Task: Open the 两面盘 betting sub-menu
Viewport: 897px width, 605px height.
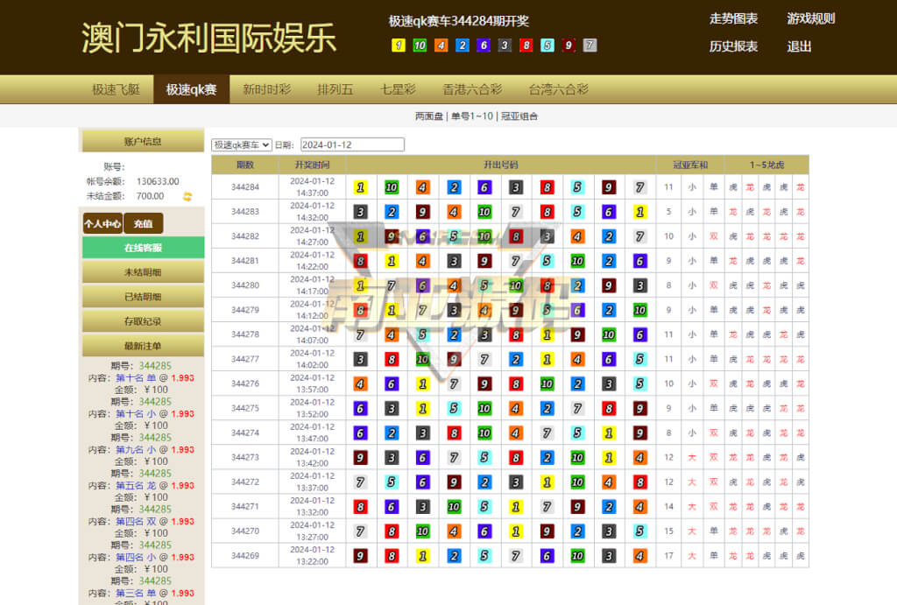Action: point(429,116)
